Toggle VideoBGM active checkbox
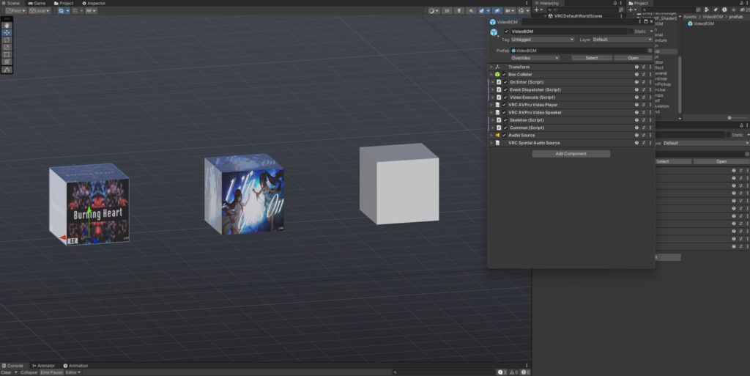The image size is (750, 376). (507, 32)
